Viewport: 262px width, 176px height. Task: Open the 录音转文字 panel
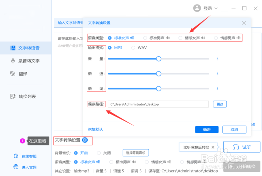point(13,61)
